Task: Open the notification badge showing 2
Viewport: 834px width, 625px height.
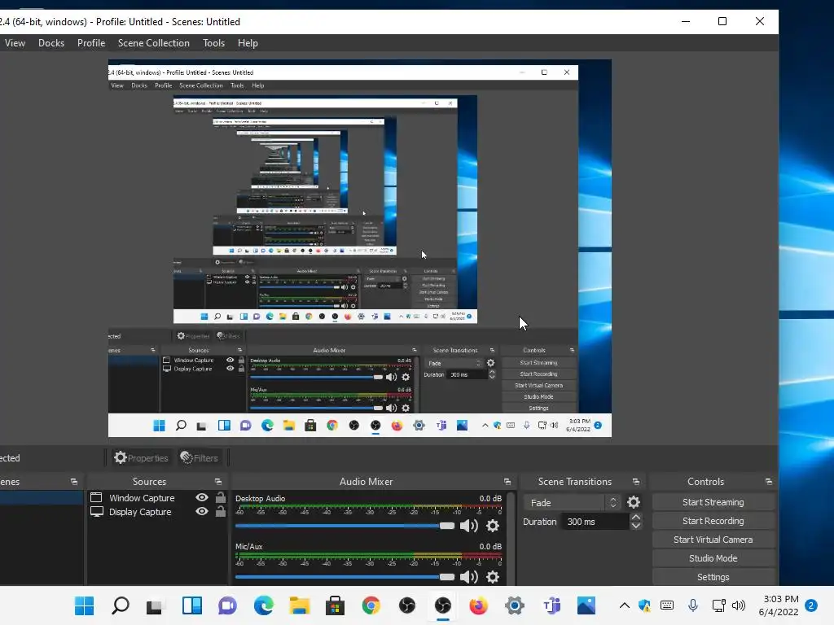Action: pos(811,605)
